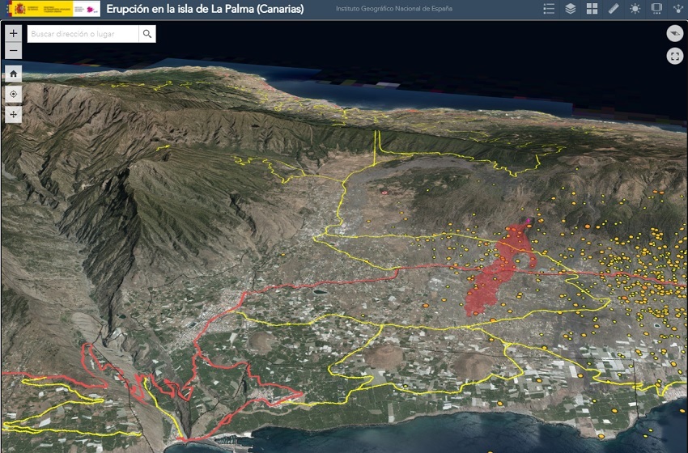Zoom in with the plus button
The image size is (688, 453).
coord(14,34)
